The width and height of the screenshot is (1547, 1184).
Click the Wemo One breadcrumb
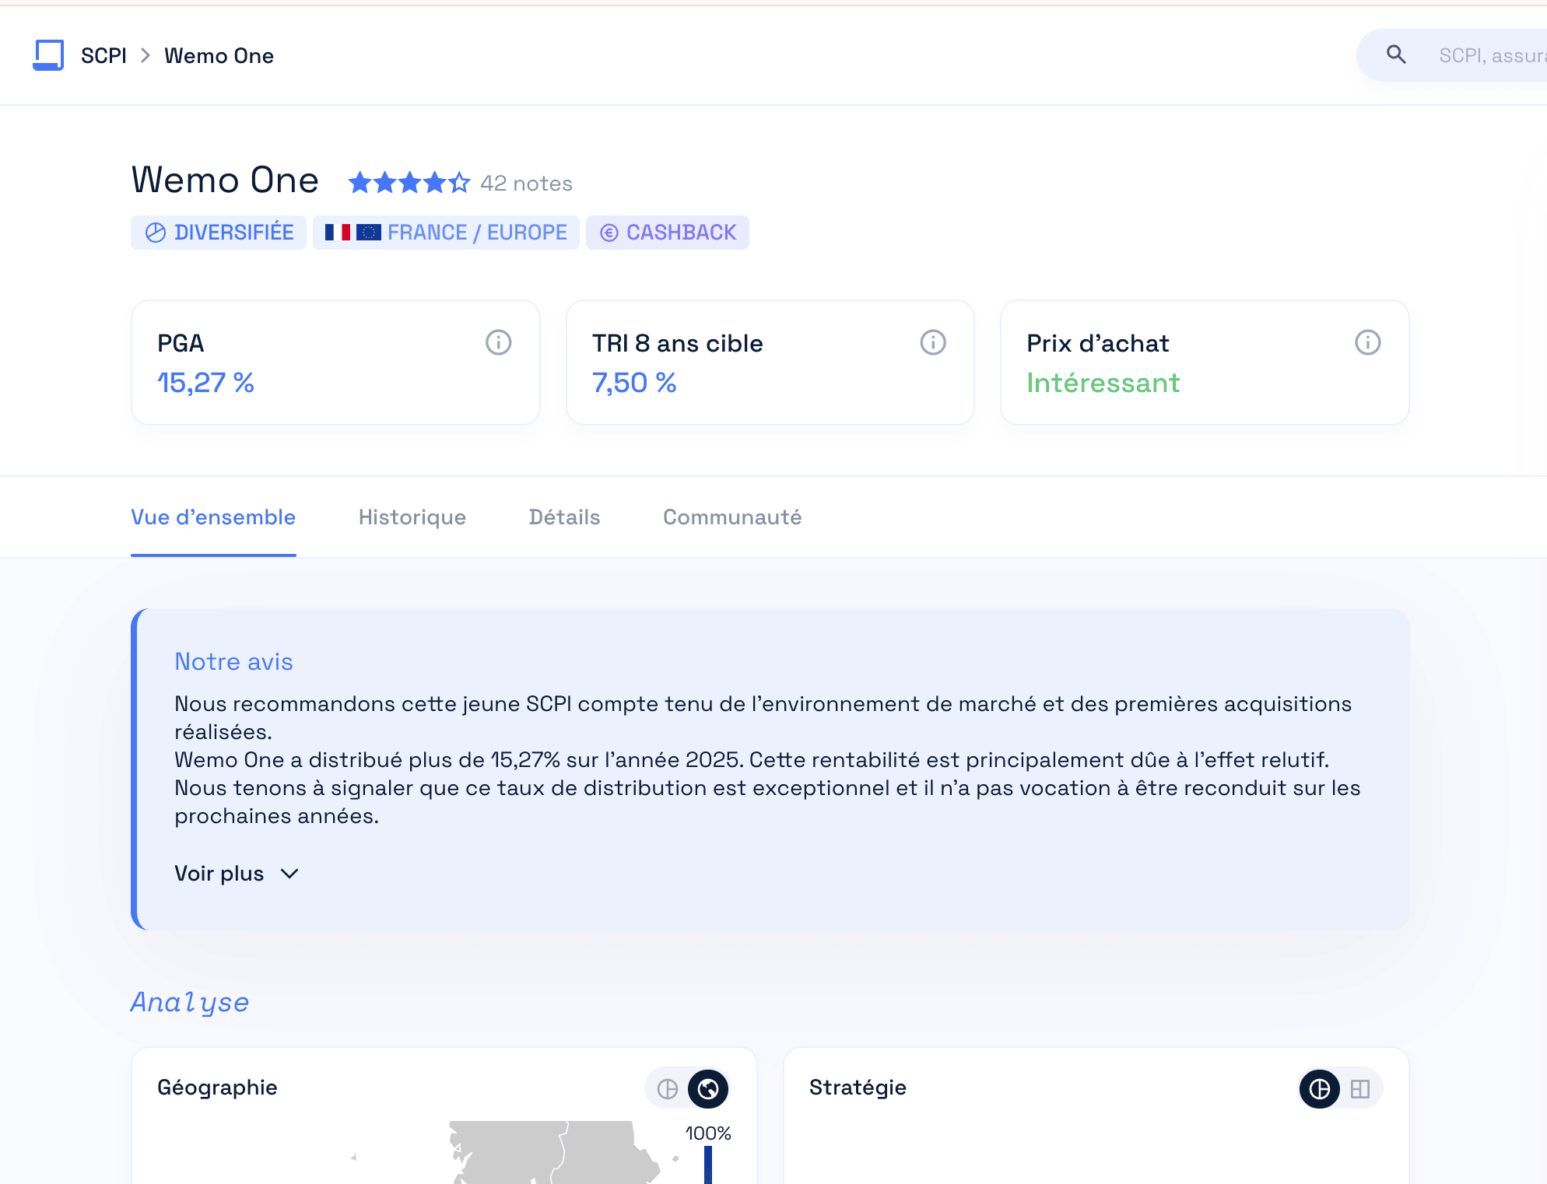pos(219,56)
